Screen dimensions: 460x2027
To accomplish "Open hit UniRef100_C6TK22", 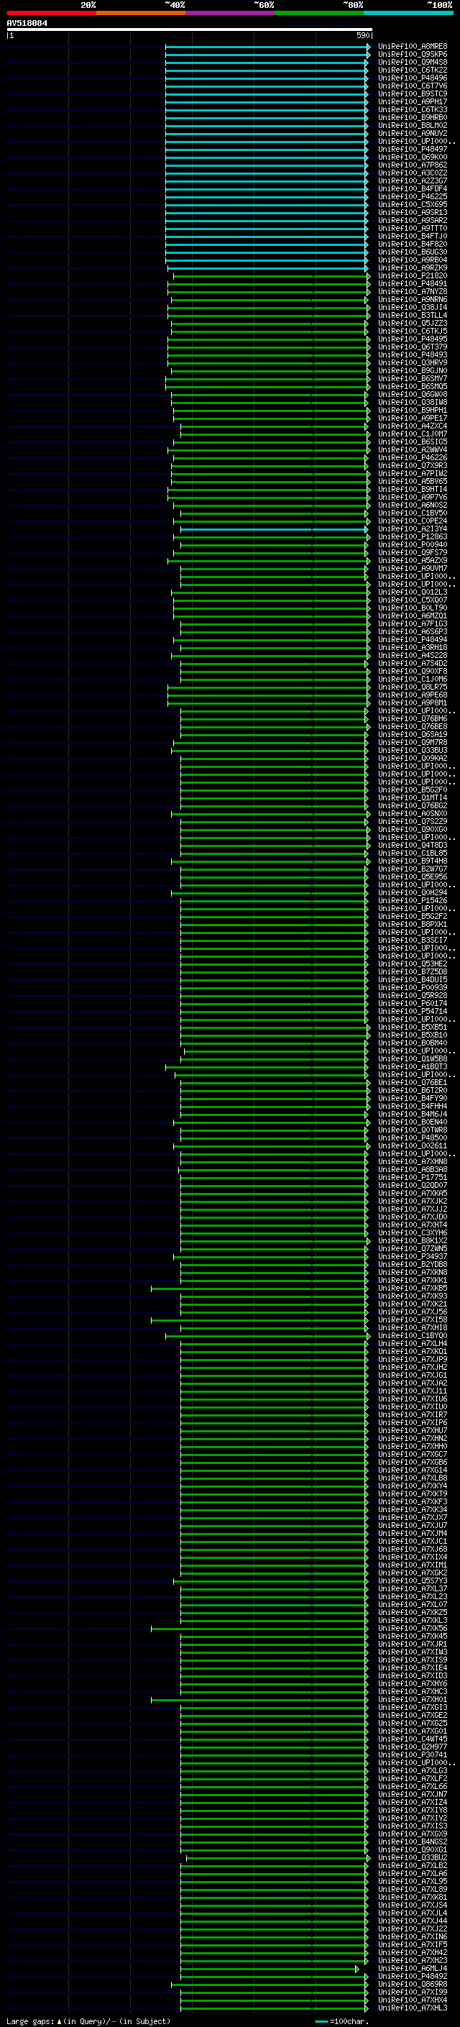I will coord(412,70).
